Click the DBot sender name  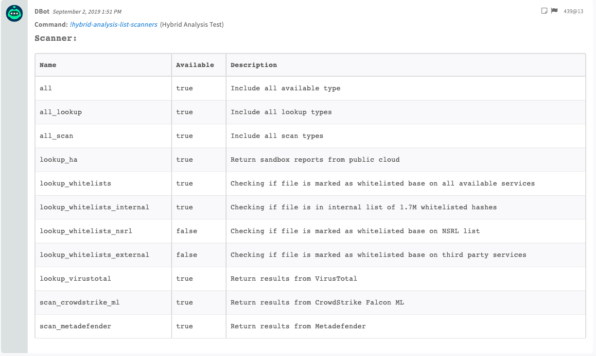(42, 11)
